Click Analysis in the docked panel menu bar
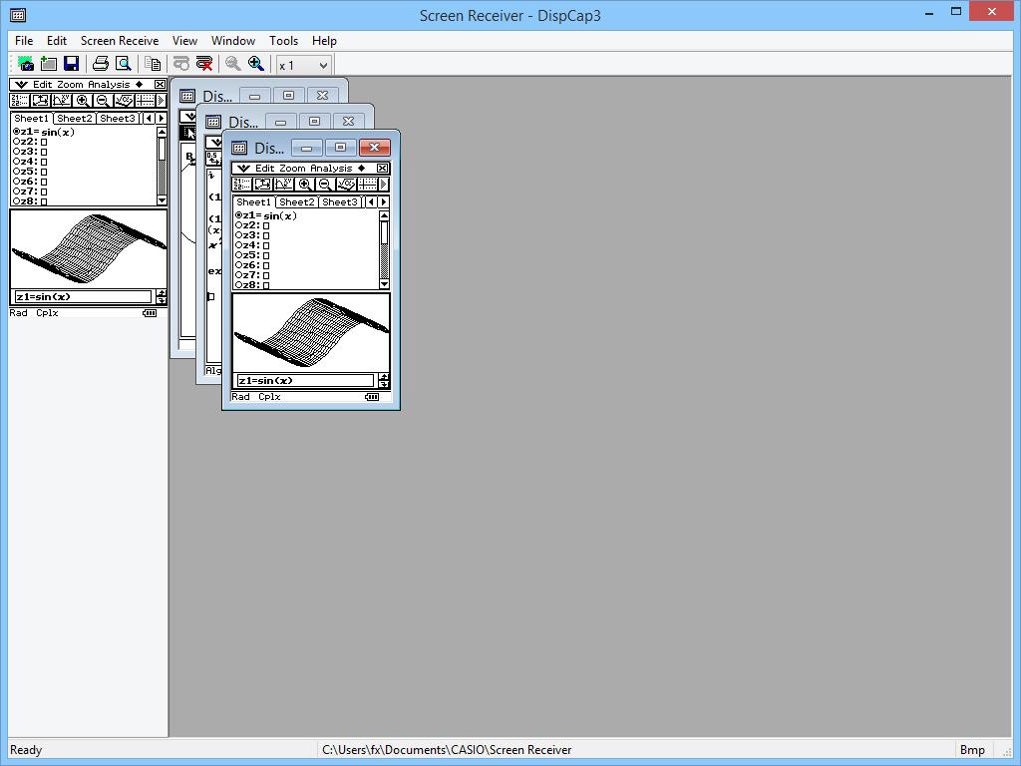Screen dimensions: 1021x766 (109, 84)
